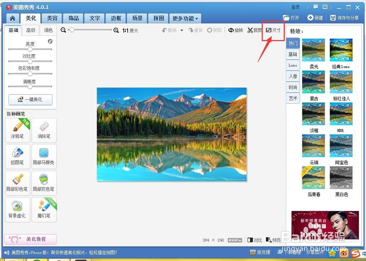Select the 涂鸦笔 doodle brush
The height and width of the screenshot is (261, 366).
click(18, 130)
